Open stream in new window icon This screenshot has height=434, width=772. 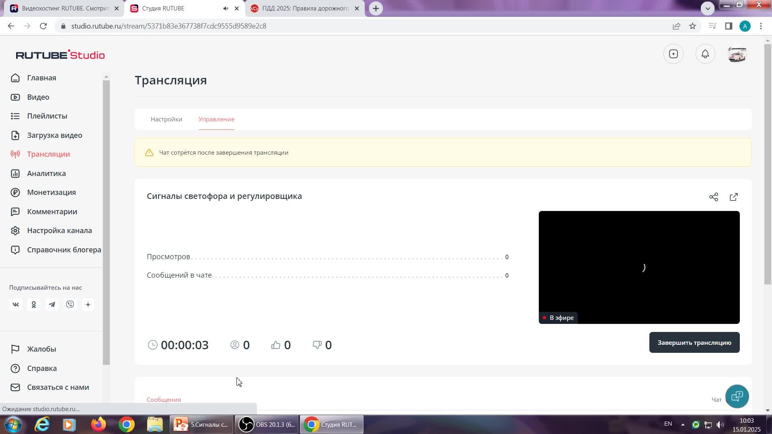(733, 197)
